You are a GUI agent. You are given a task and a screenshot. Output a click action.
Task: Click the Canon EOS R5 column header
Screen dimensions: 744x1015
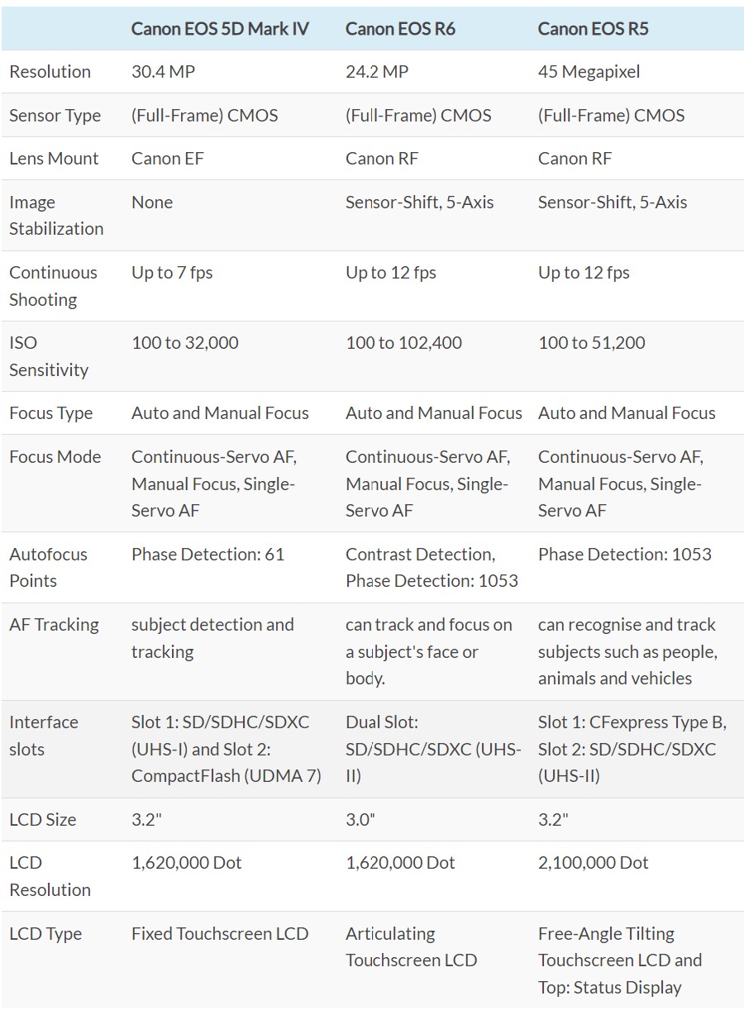click(593, 28)
